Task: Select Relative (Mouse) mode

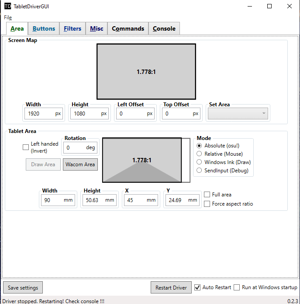Action: [199, 154]
